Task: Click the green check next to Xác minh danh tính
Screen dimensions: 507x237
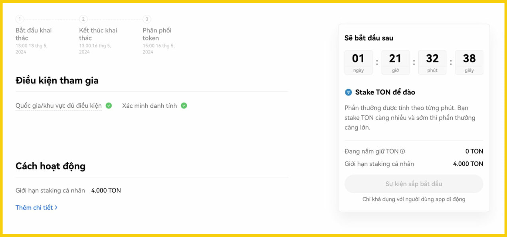Action: coord(184,106)
